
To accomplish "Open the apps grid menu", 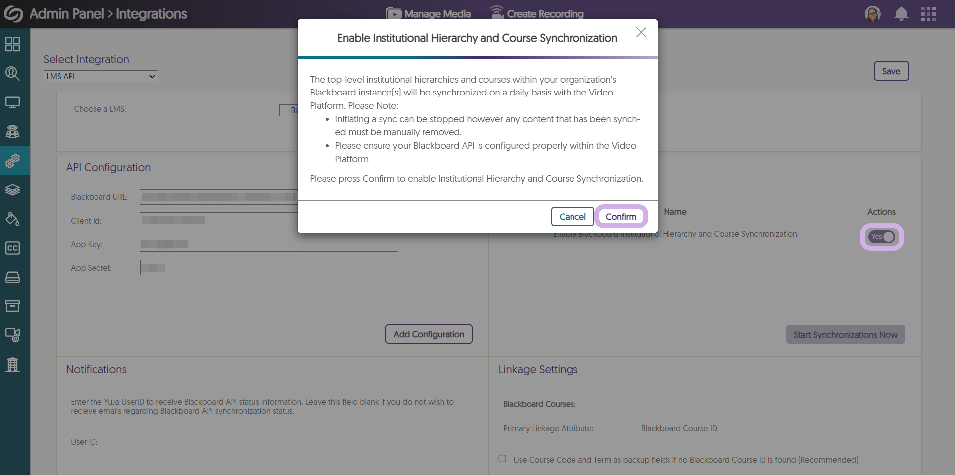I will coord(928,14).
